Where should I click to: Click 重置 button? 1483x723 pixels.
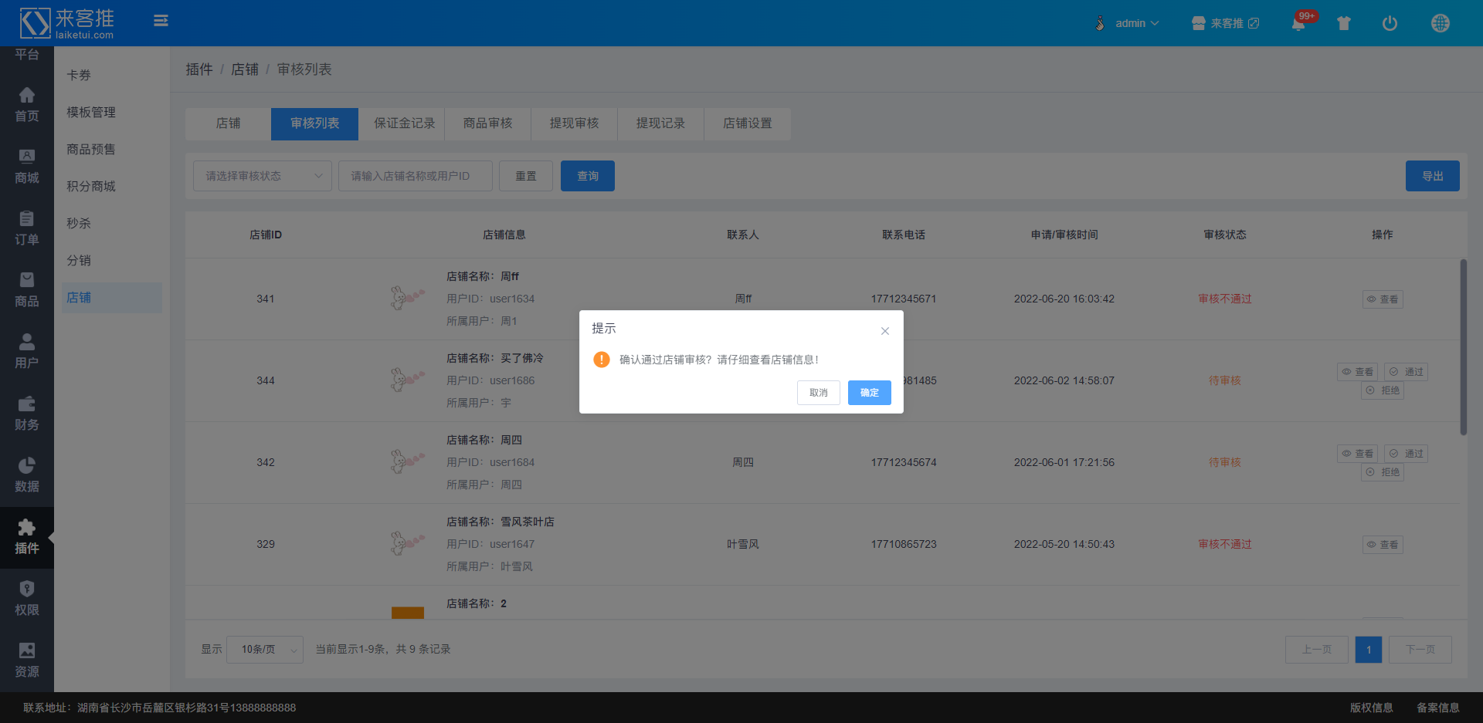click(x=526, y=176)
